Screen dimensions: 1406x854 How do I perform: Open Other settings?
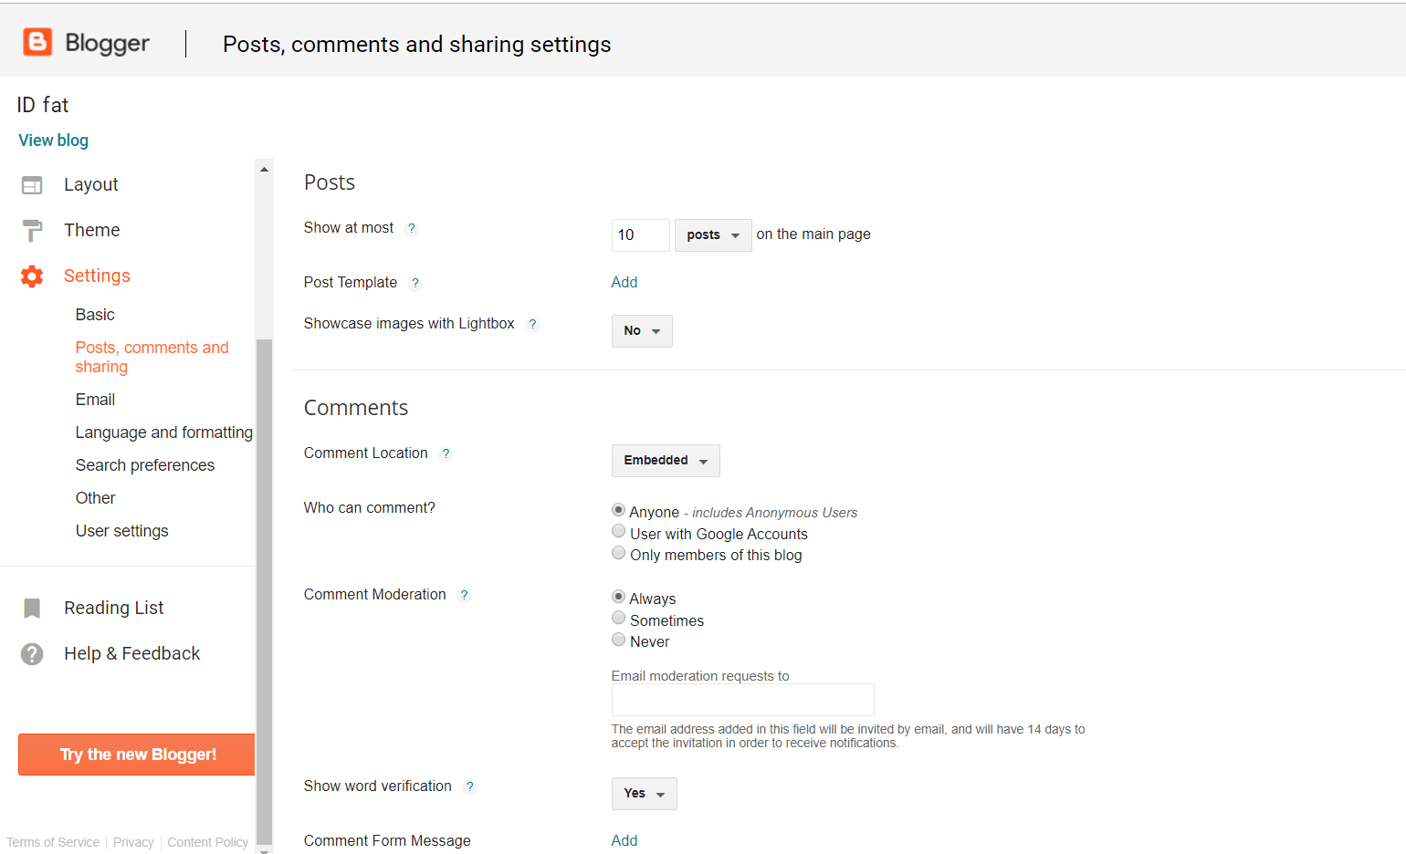(96, 498)
